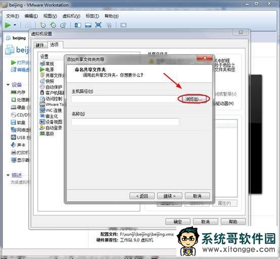Collapse the 描述 description section
Image resolution: width=280 pixels, height=259 pixels.
pyautogui.click(x=8, y=175)
